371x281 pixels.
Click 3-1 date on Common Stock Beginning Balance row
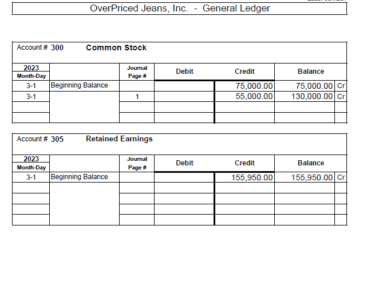31,86
